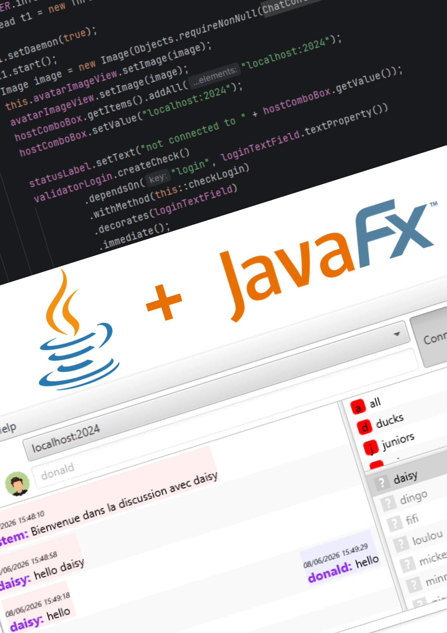Open the host combo box dropdown arrow
Image resolution: width=447 pixels, height=633 pixels.
pyautogui.click(x=397, y=334)
